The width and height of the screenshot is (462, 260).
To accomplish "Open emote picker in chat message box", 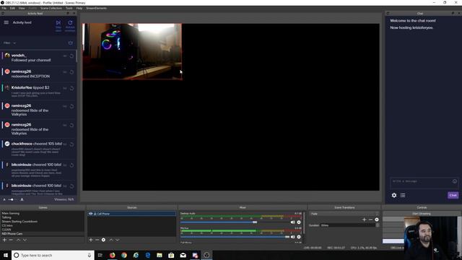I will [x=455, y=181].
